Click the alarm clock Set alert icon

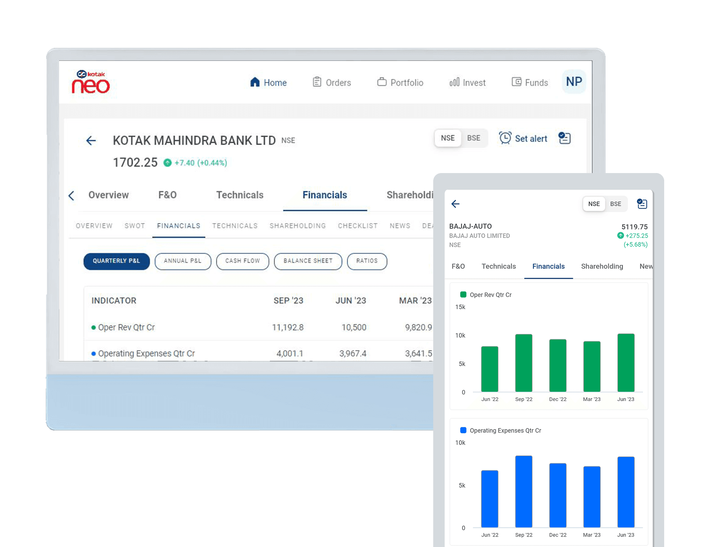(x=505, y=138)
